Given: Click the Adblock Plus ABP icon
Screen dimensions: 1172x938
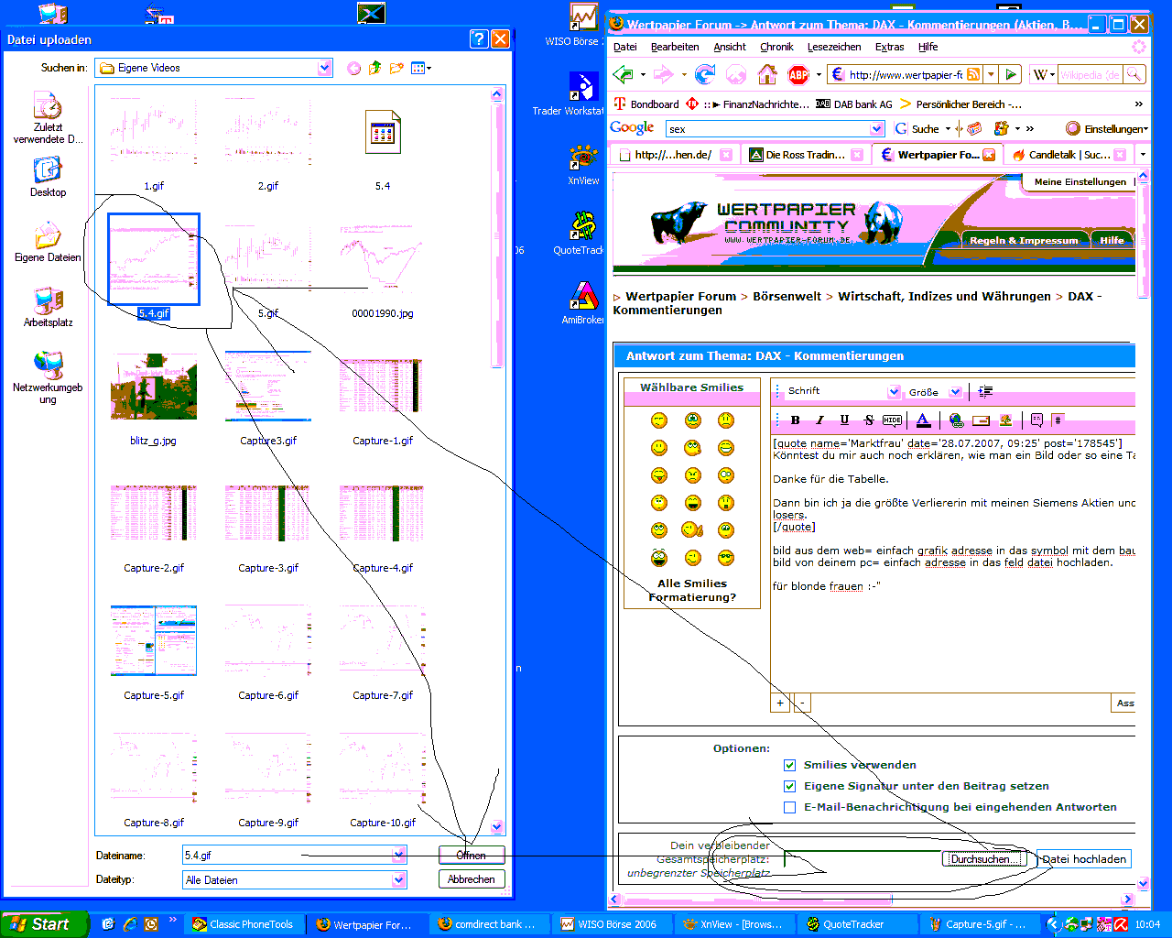Looking at the screenshot, I should (x=798, y=74).
